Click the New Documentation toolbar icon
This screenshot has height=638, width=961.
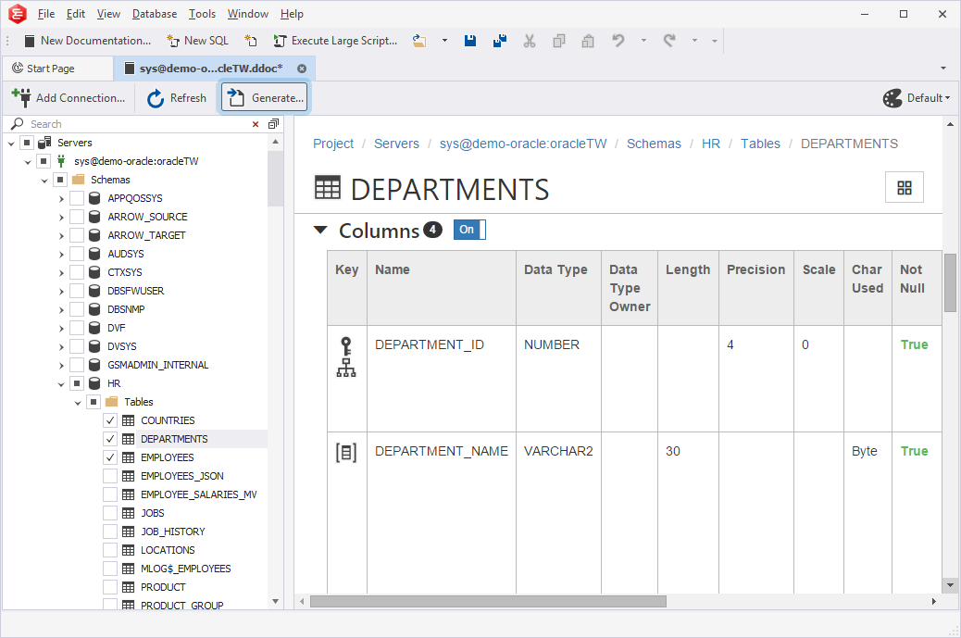(29, 41)
